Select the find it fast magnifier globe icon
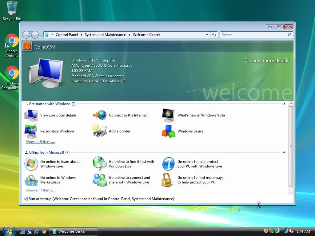Screen dimensions: 315x236 pyautogui.click(x=100, y=163)
